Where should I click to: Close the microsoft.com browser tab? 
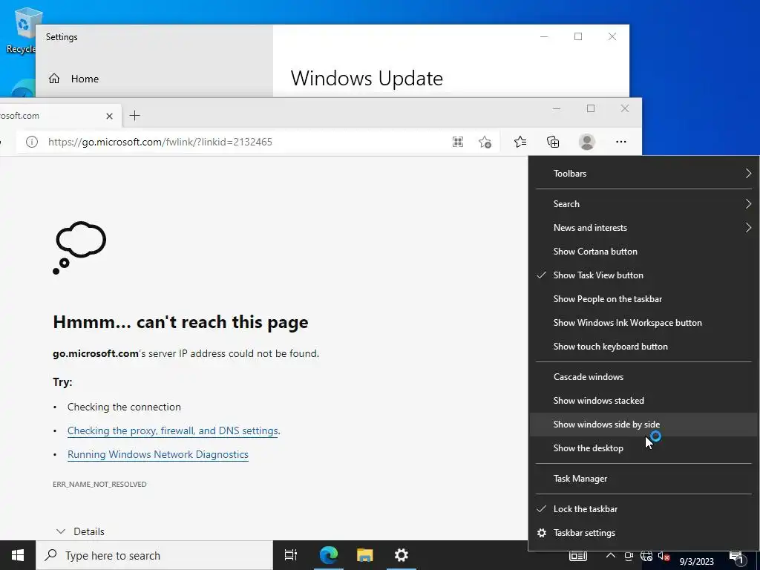pyautogui.click(x=110, y=116)
